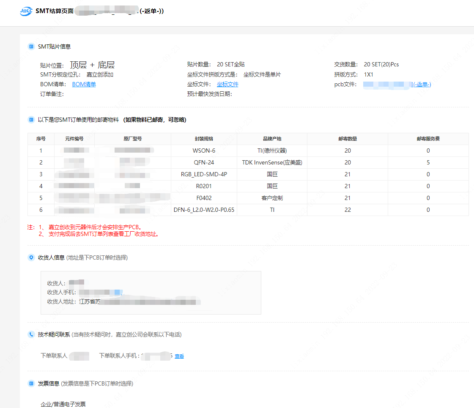
Task: Click the 封装规格 column header
Action: (204, 139)
